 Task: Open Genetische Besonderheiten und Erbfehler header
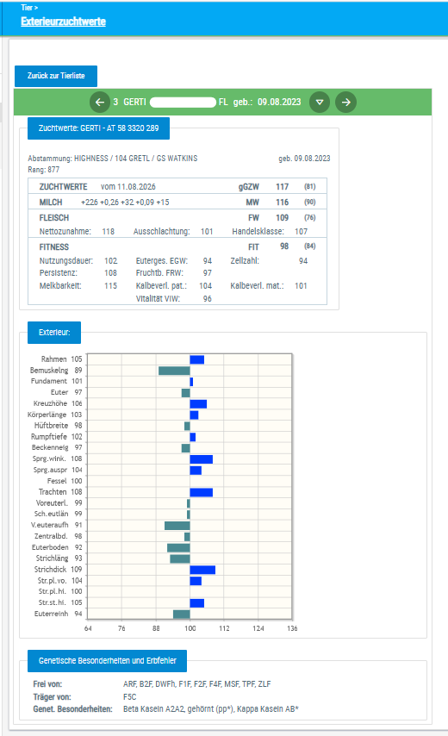click(x=108, y=661)
